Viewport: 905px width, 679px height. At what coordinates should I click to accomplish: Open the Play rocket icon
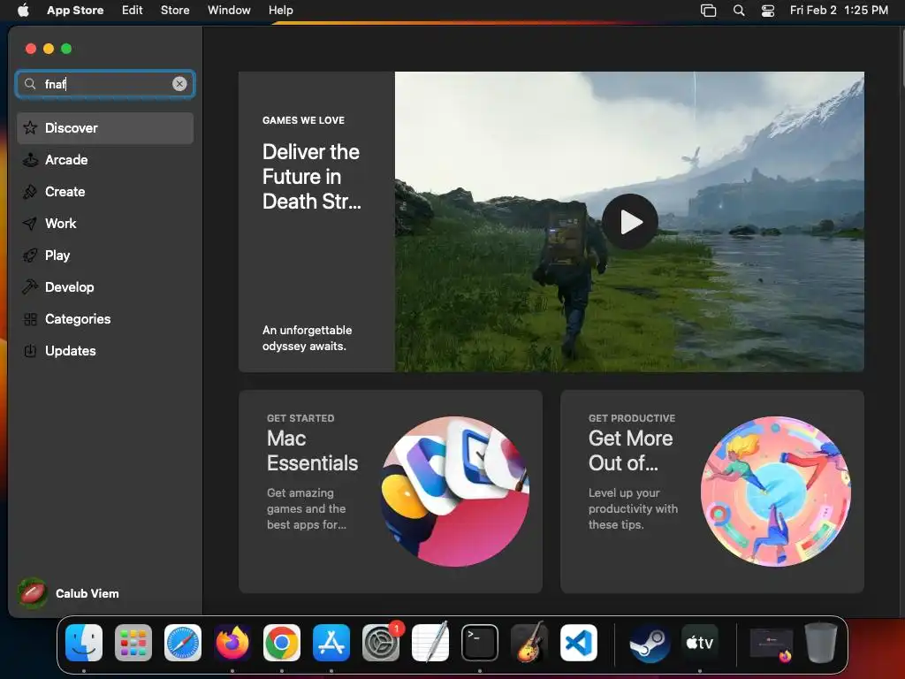30,256
